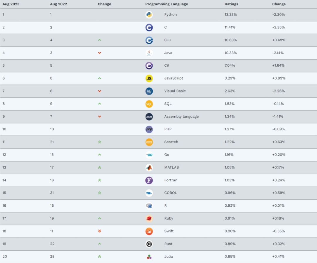Click the Ratings column header
317x263 pixels.
[231, 4]
